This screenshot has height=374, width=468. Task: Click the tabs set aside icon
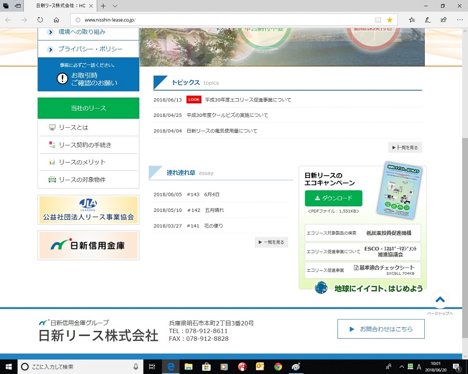6,6
